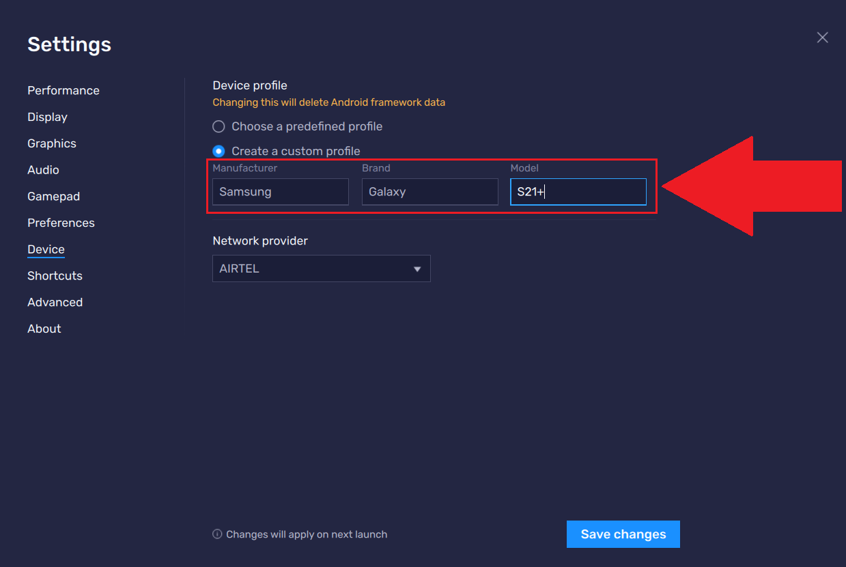
Task: Switch to the Display settings tab
Action: (47, 117)
